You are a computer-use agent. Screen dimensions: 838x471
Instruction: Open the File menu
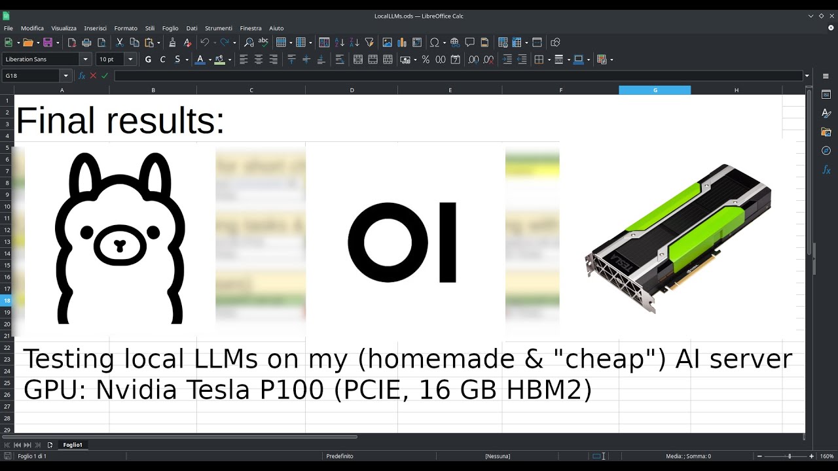click(x=9, y=28)
